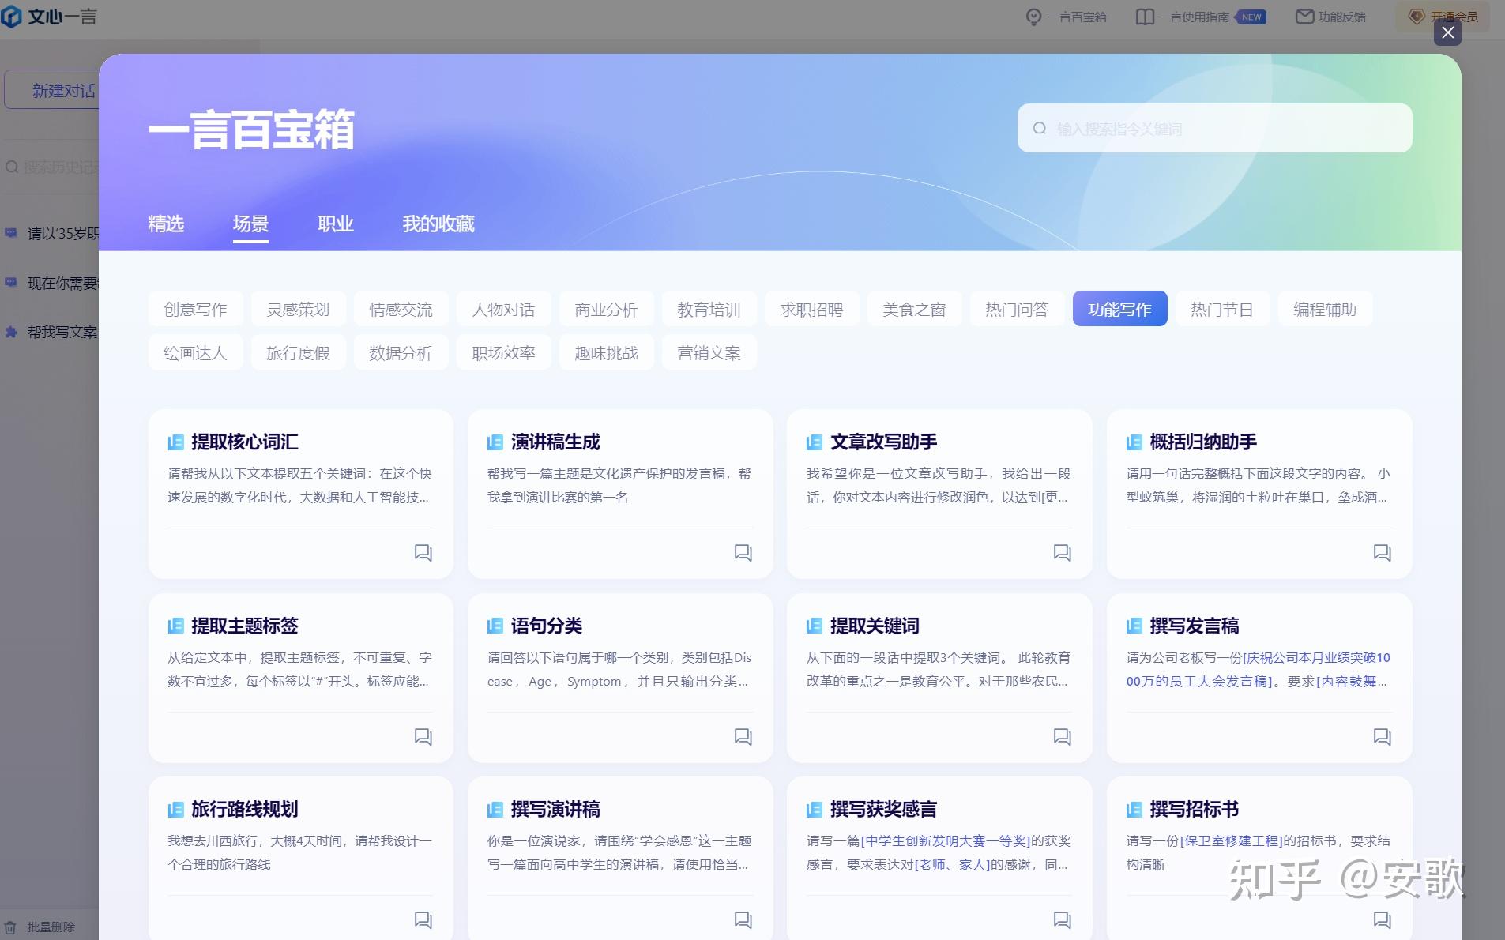The width and height of the screenshot is (1505, 940).
Task: Select the 教育培训 category chip
Action: 709,309
